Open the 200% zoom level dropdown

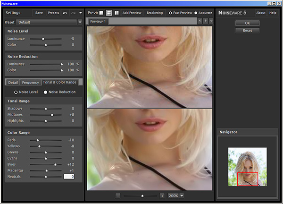(182, 195)
